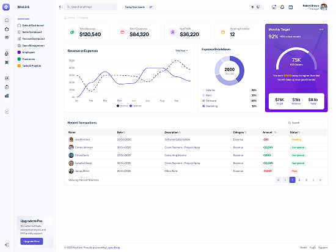The image size is (336, 252).
Task: Open the calendar icon in top bar
Action: click(x=291, y=7)
